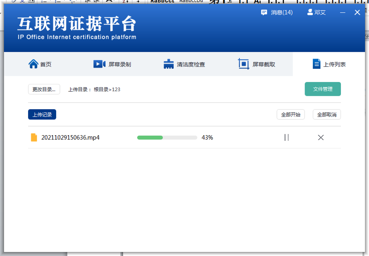Pause the 20211029150636.mp4 upload
Image resolution: width=369 pixels, height=256 pixels.
tap(287, 137)
